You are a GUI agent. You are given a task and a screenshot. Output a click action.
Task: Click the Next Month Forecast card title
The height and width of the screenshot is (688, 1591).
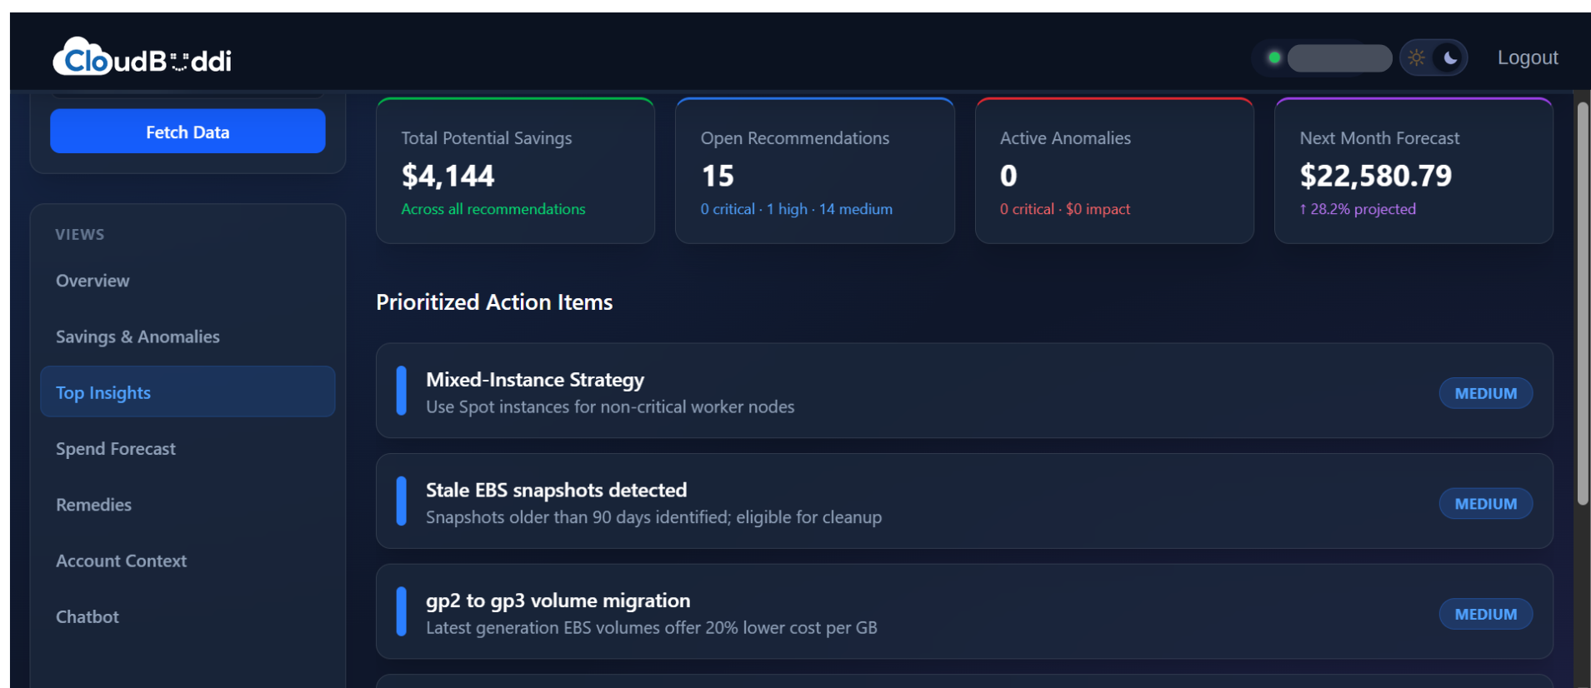(1379, 138)
